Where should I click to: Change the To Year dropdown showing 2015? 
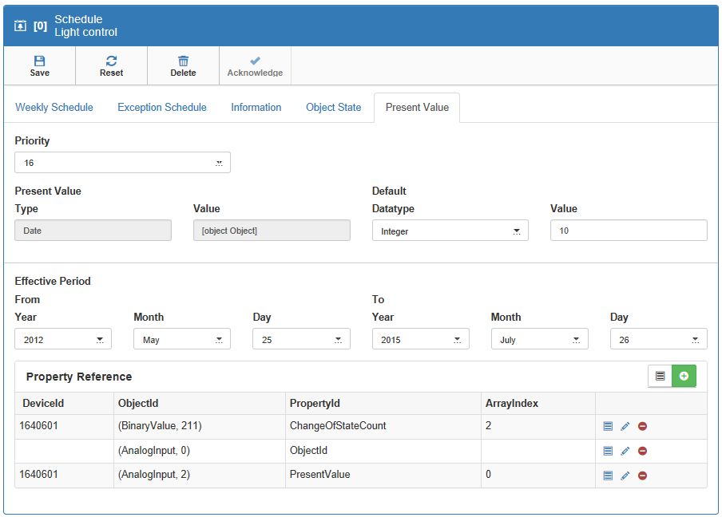click(420, 339)
